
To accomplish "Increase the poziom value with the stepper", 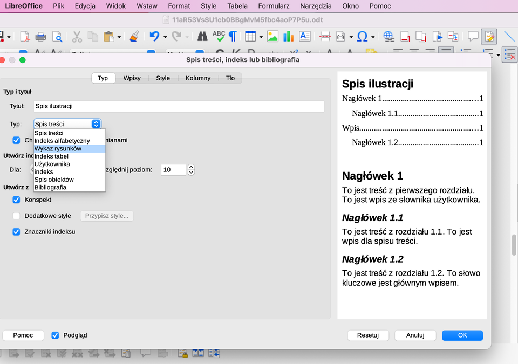I will click(x=191, y=167).
